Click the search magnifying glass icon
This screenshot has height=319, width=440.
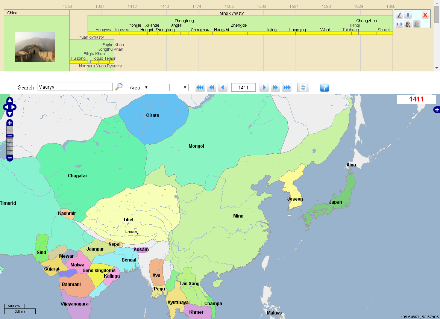click(x=119, y=87)
